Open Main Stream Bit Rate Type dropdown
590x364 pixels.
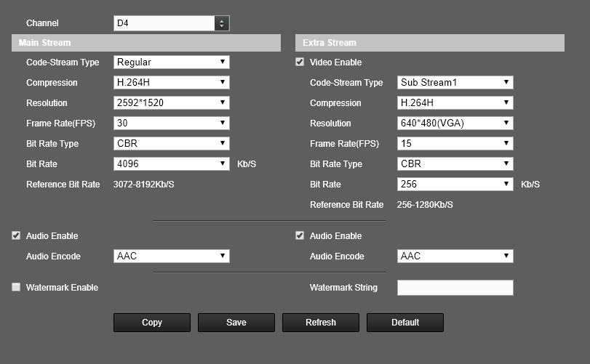coord(171,143)
